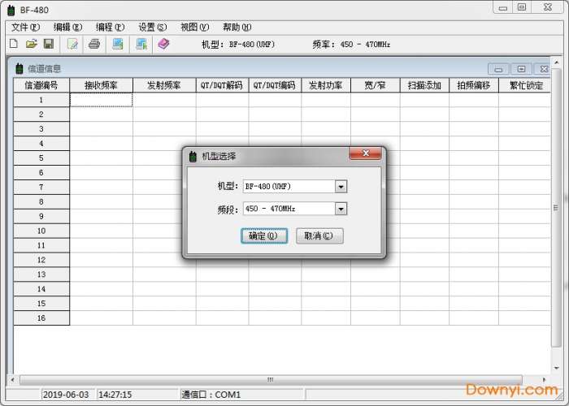Click the 繁忙锁定 column header

525,85
